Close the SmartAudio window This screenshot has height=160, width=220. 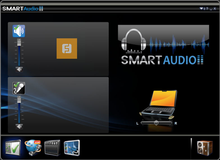215,9
